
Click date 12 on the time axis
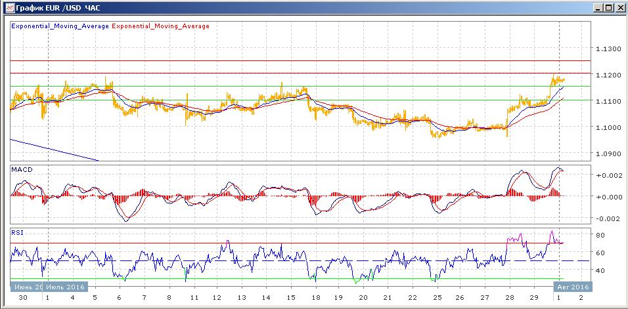tap(217, 298)
